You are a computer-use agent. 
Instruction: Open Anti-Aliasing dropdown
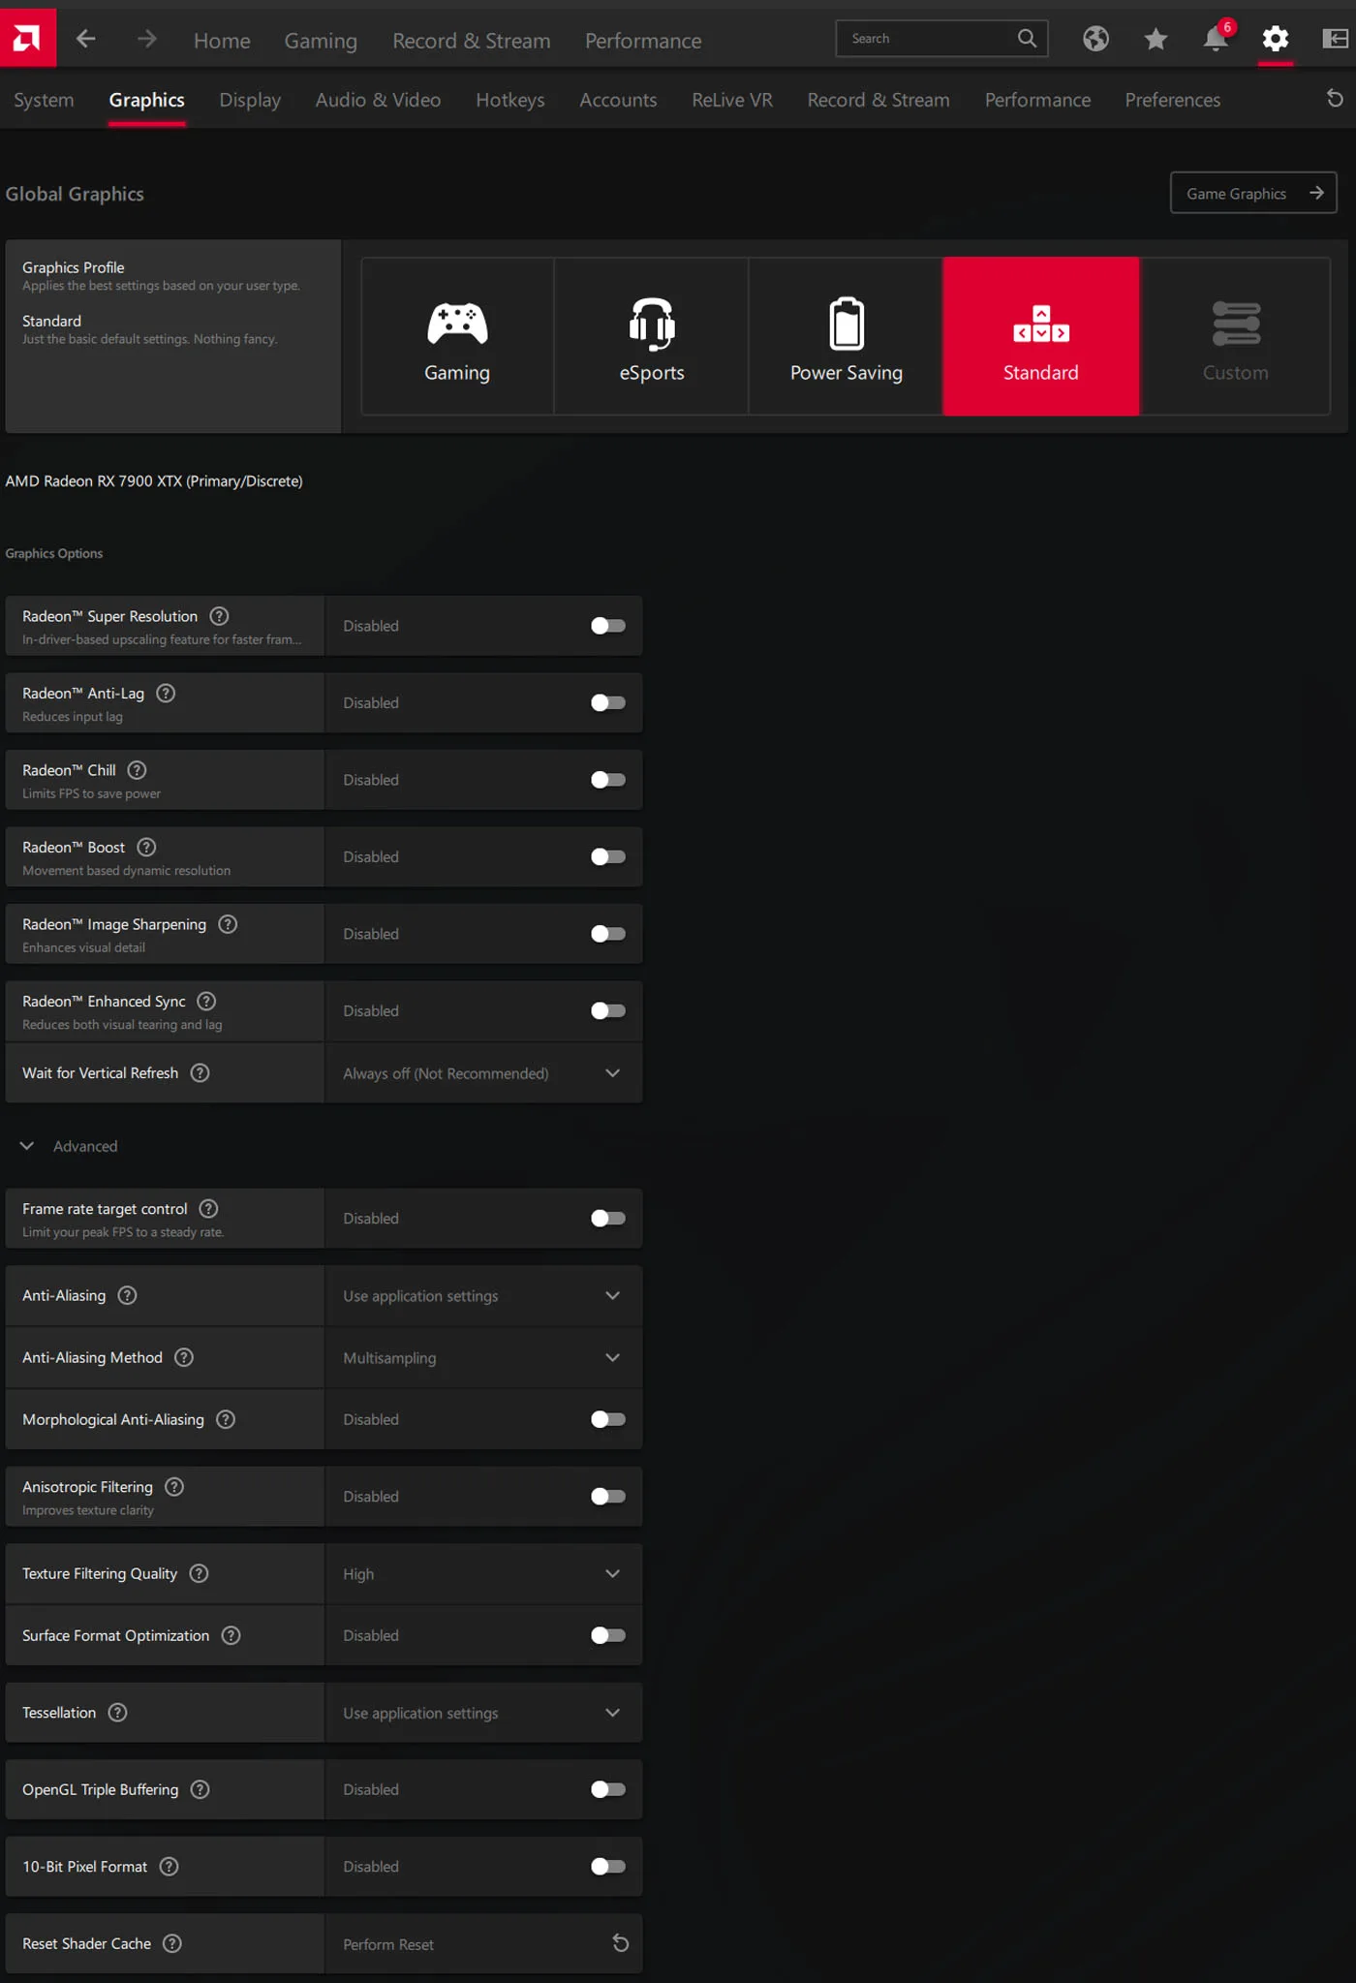pyautogui.click(x=483, y=1296)
